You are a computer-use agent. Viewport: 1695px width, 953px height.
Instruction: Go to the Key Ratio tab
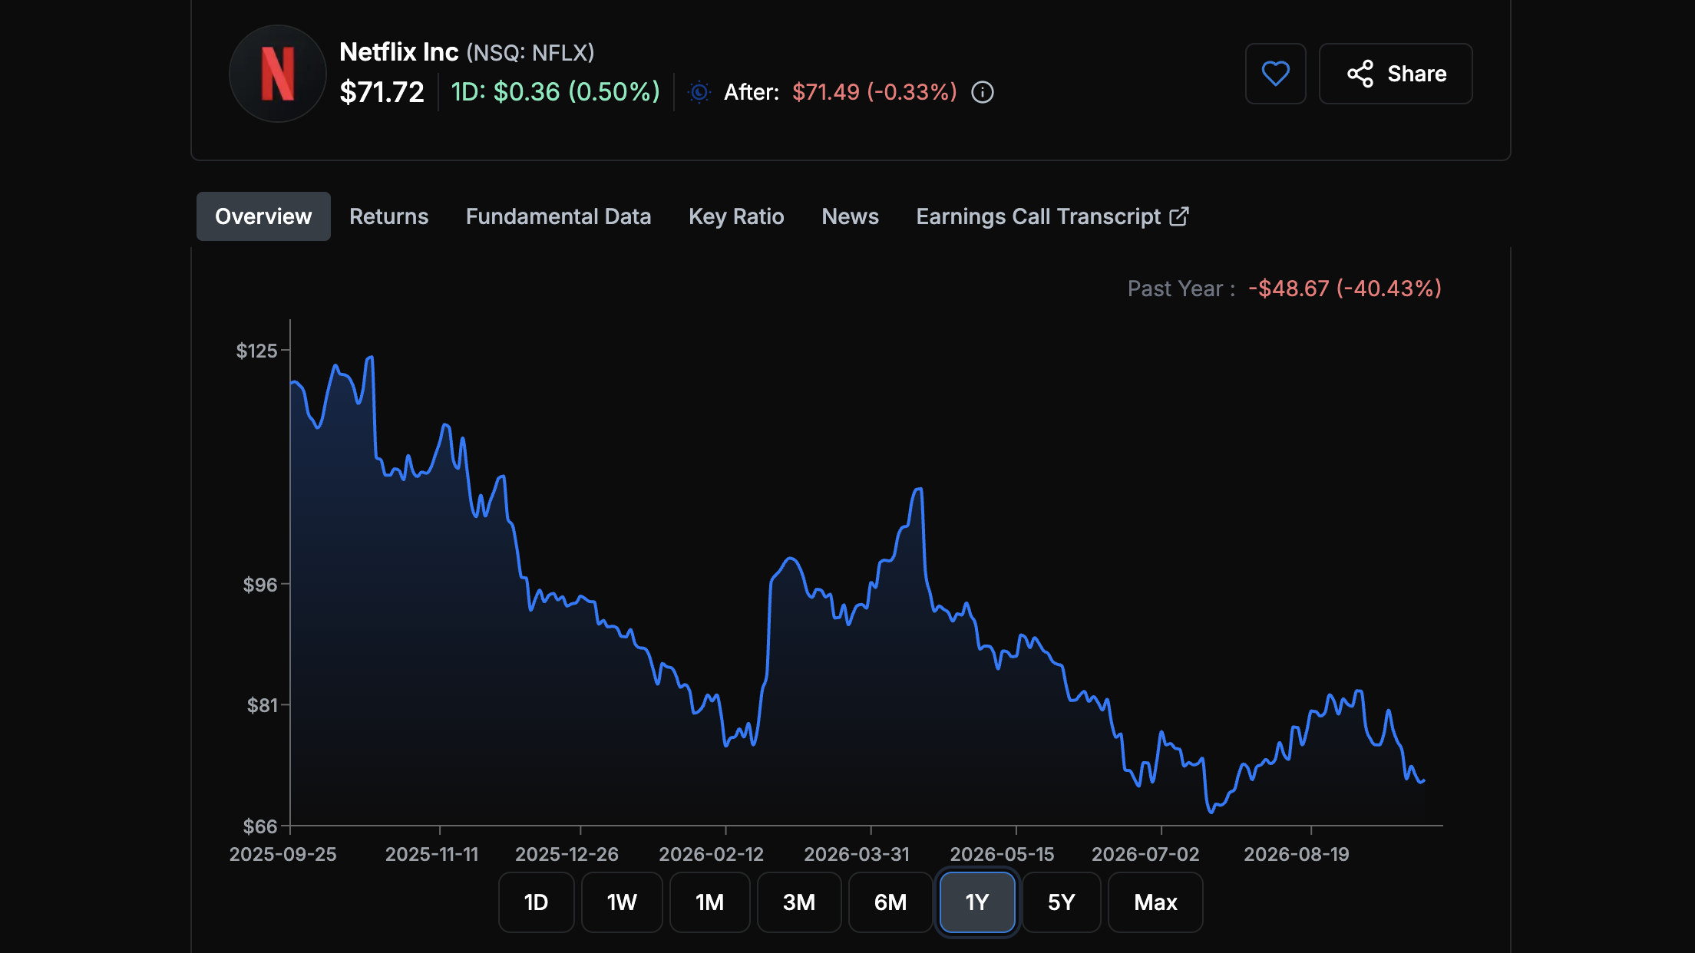coord(736,216)
